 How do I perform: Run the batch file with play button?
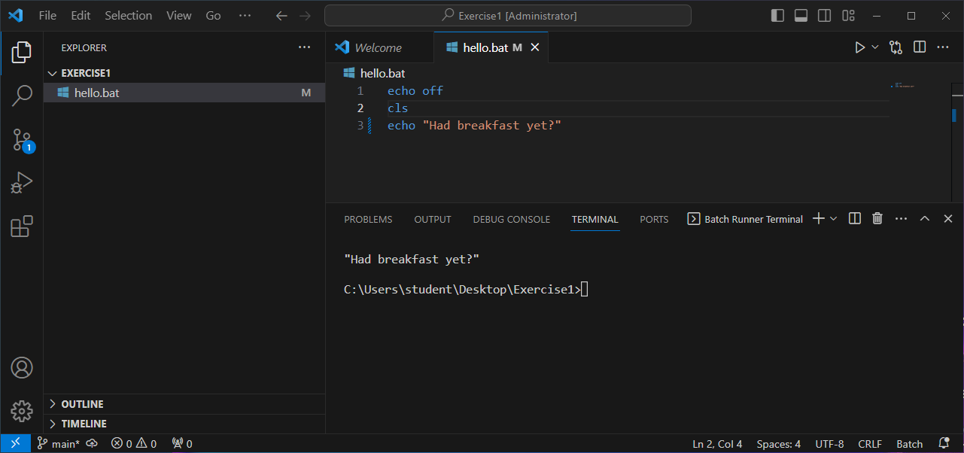pos(859,47)
